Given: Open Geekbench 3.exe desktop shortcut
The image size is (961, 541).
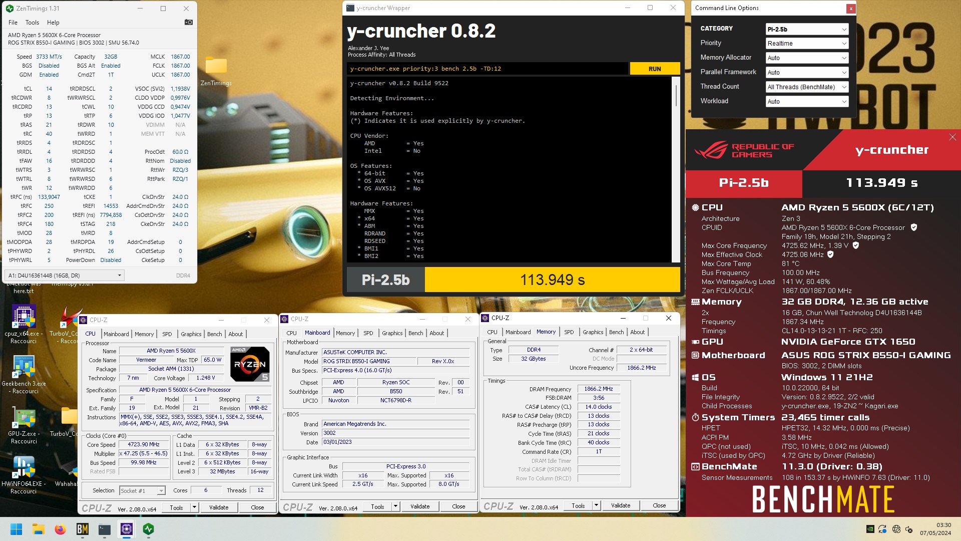Looking at the screenshot, I should (x=24, y=373).
